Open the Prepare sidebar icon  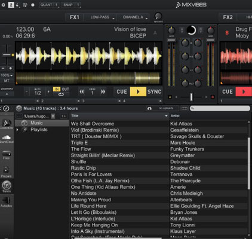7,171
